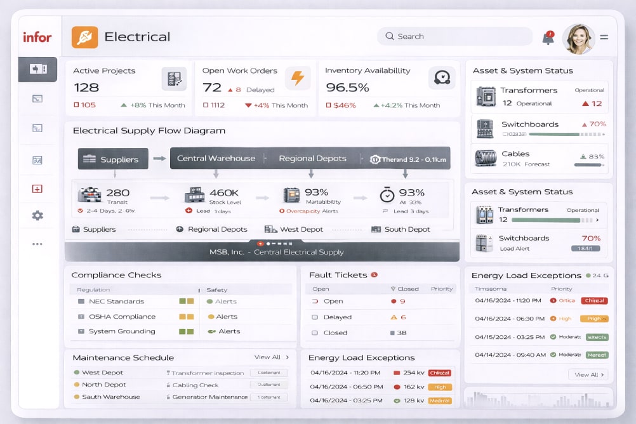Click View All in Maintenance Schedule
636x424 pixels.
point(272,357)
